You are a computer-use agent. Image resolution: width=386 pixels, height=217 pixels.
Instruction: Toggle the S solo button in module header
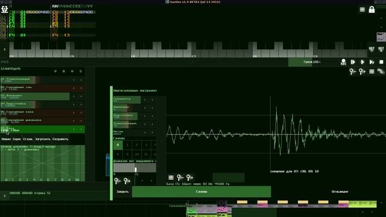80,71
